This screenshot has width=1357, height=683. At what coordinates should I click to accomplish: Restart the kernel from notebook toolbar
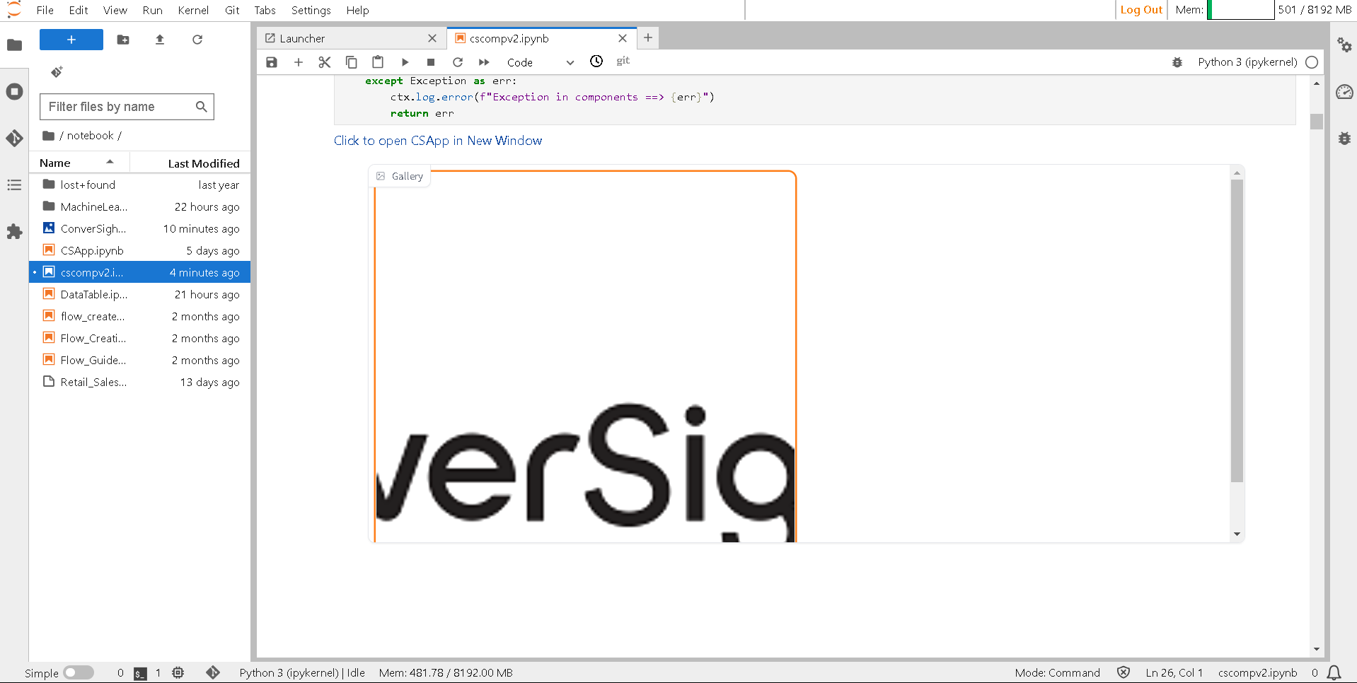tap(457, 62)
